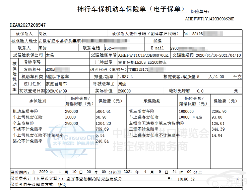This screenshot has height=191, width=250.
Task: Select 全车盗抢险 coverage name
Action: pyautogui.click(x=23, y=123)
